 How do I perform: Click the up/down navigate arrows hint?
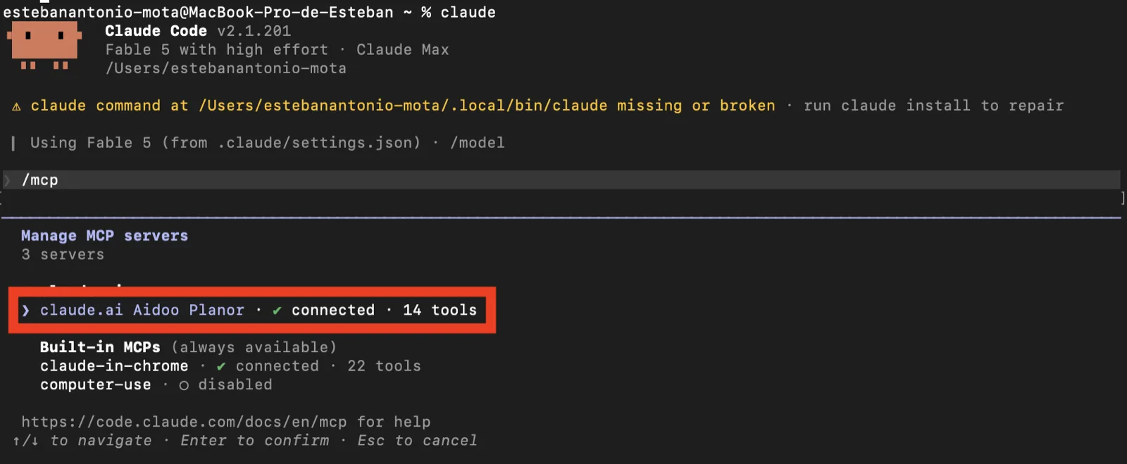[x=25, y=441]
